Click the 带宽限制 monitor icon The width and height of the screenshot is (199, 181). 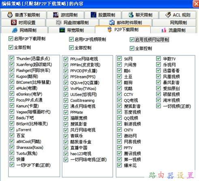coord(62,30)
